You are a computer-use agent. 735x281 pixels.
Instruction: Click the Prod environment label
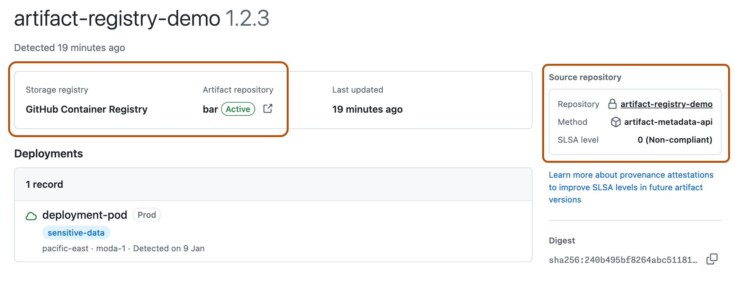click(146, 215)
